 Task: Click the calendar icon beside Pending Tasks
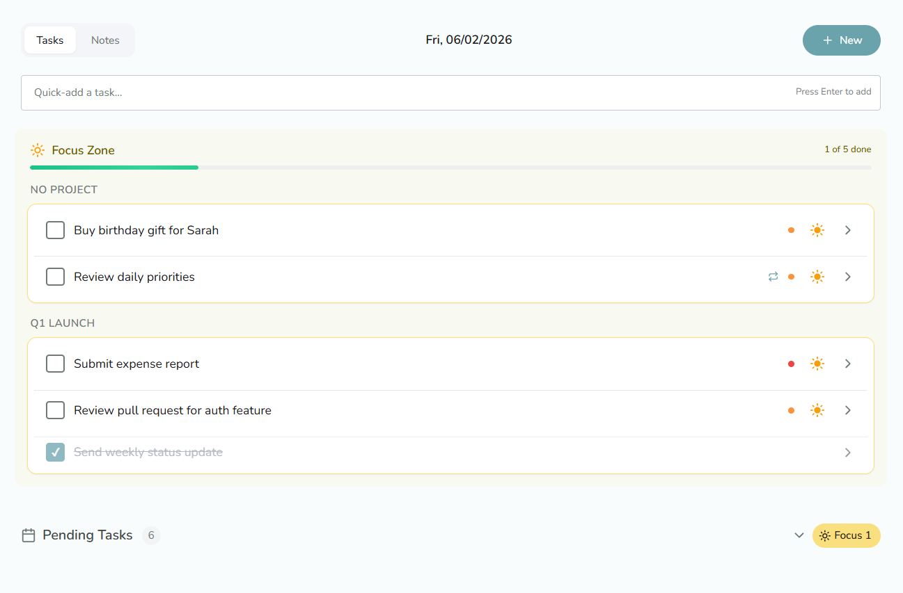tap(28, 535)
